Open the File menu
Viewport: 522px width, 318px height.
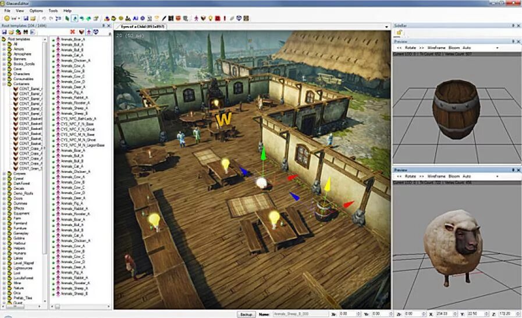pos(7,10)
